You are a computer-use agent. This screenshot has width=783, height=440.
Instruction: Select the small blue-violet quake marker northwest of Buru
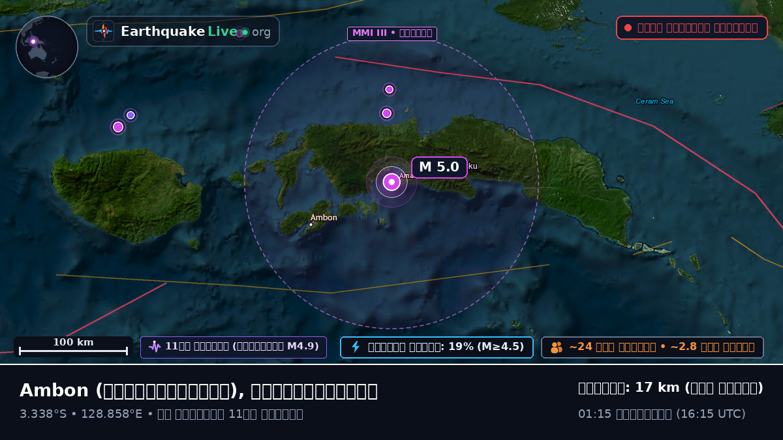pos(130,115)
